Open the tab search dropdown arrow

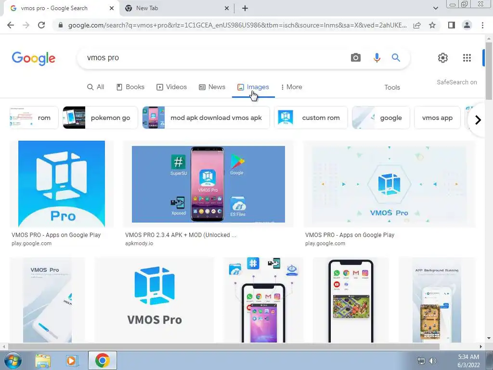435,8
